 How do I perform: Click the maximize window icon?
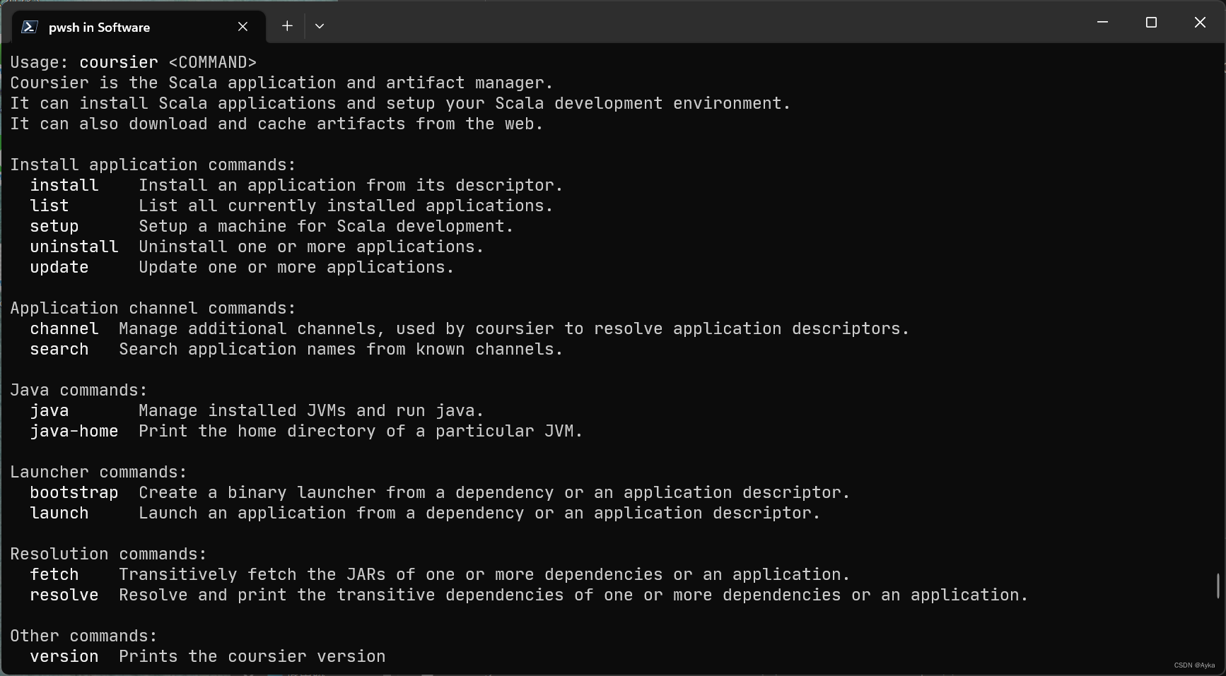click(1151, 22)
